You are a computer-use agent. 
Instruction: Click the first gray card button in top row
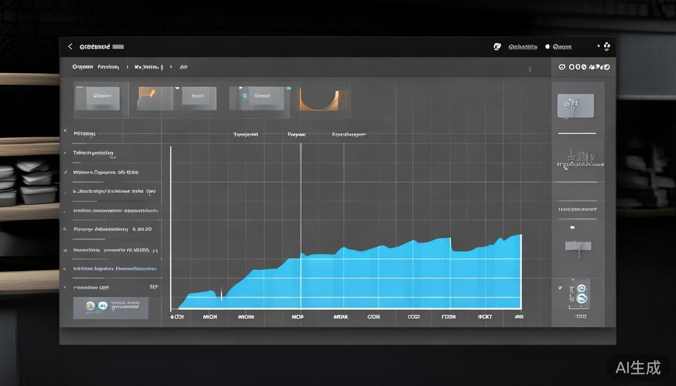coord(103,95)
